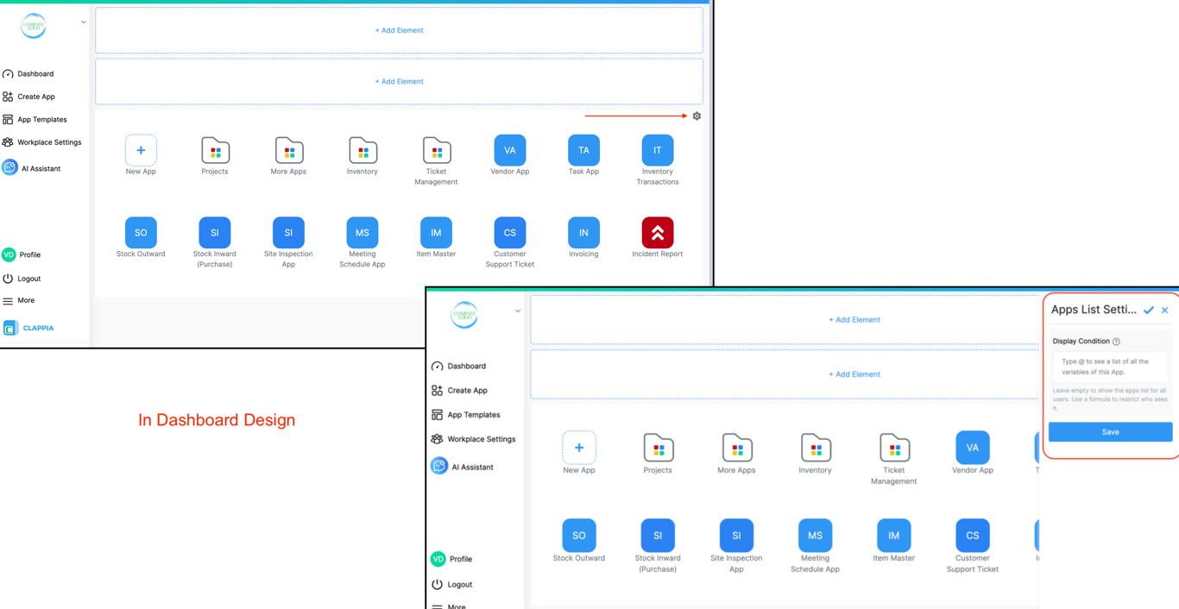
Task: Open More Apps folder in bottom screenshot
Action: coord(736,448)
